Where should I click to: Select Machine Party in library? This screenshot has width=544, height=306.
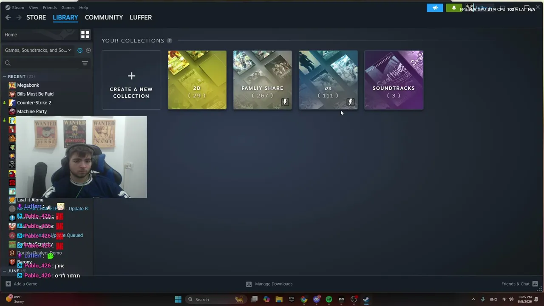pos(32,111)
